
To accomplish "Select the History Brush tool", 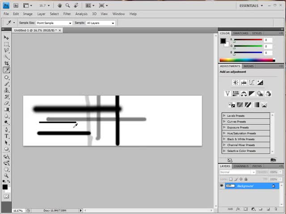I will coord(6,97).
